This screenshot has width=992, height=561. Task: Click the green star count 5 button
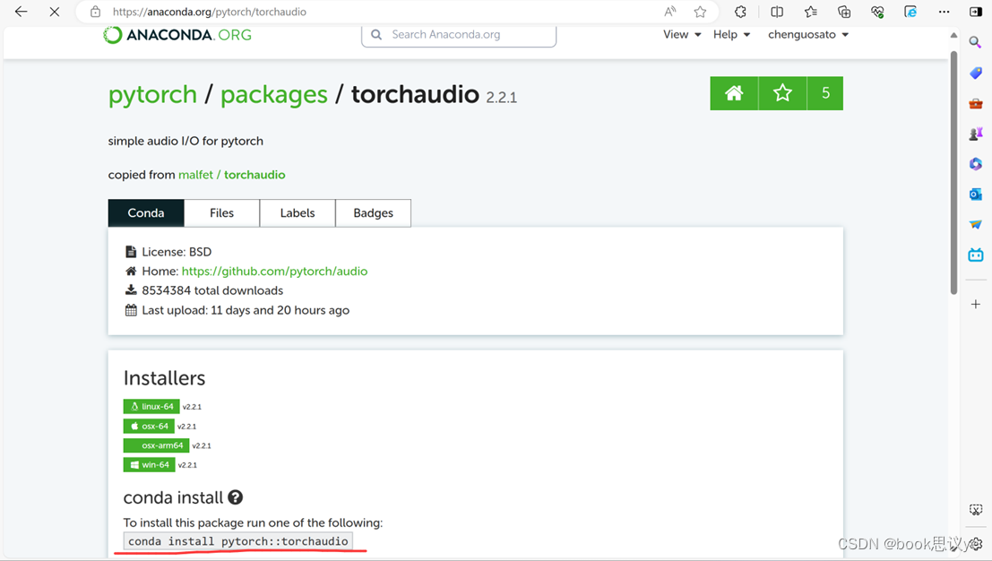coord(825,93)
